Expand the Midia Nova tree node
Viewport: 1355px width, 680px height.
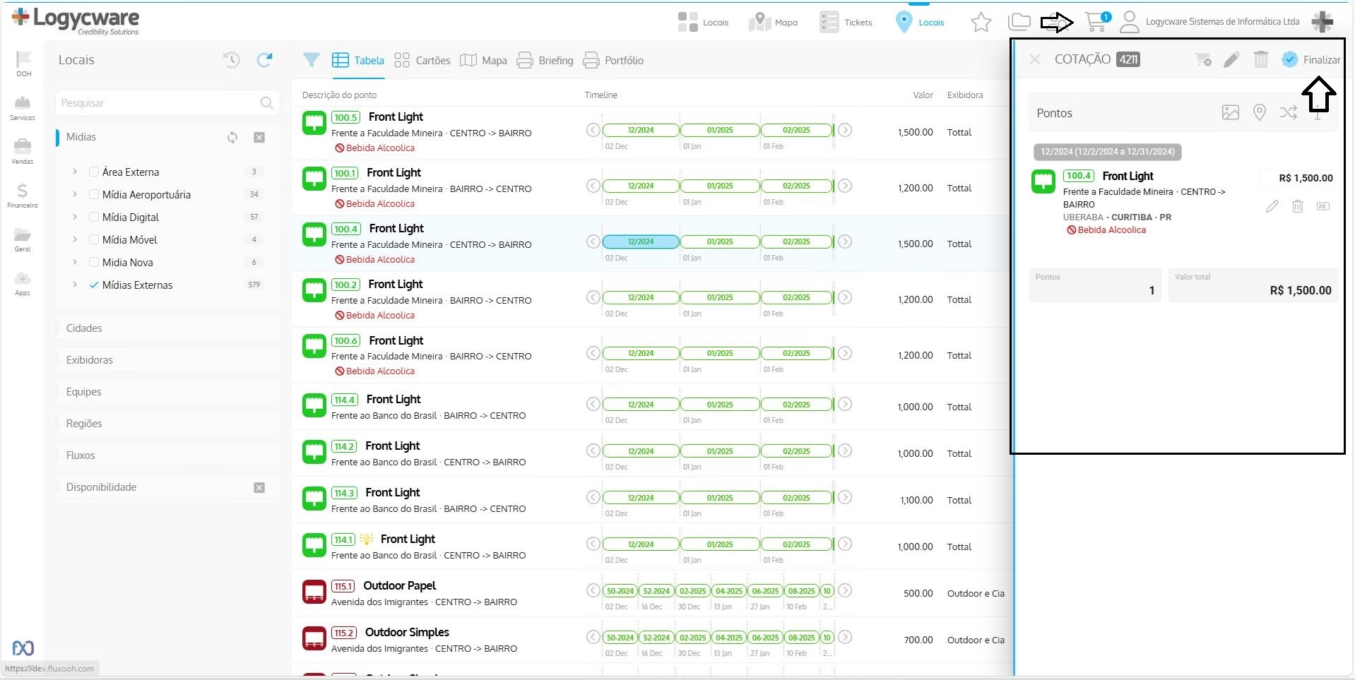tap(75, 262)
